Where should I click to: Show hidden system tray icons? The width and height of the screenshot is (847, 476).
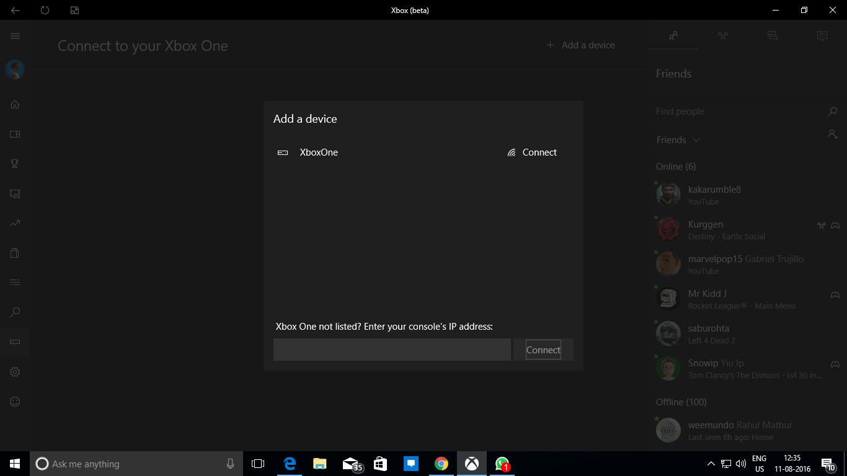pos(711,464)
